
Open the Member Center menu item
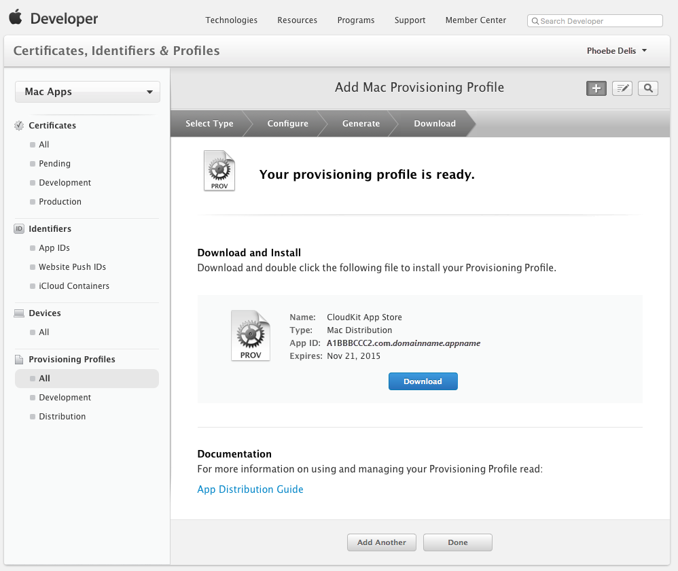476,20
